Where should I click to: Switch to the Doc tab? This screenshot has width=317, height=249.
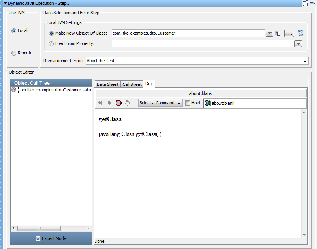pyautogui.click(x=149, y=84)
